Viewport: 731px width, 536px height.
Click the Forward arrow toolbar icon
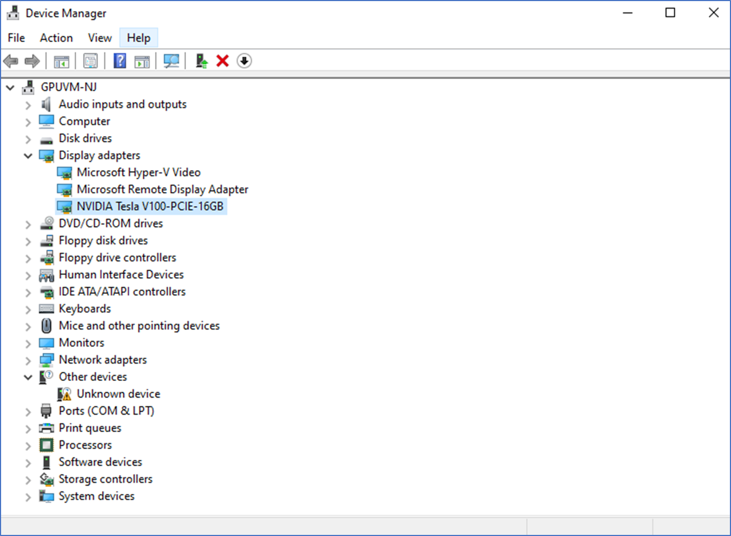[32, 61]
